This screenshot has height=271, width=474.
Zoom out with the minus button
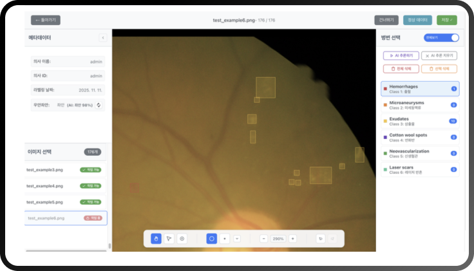pyautogui.click(x=263, y=239)
